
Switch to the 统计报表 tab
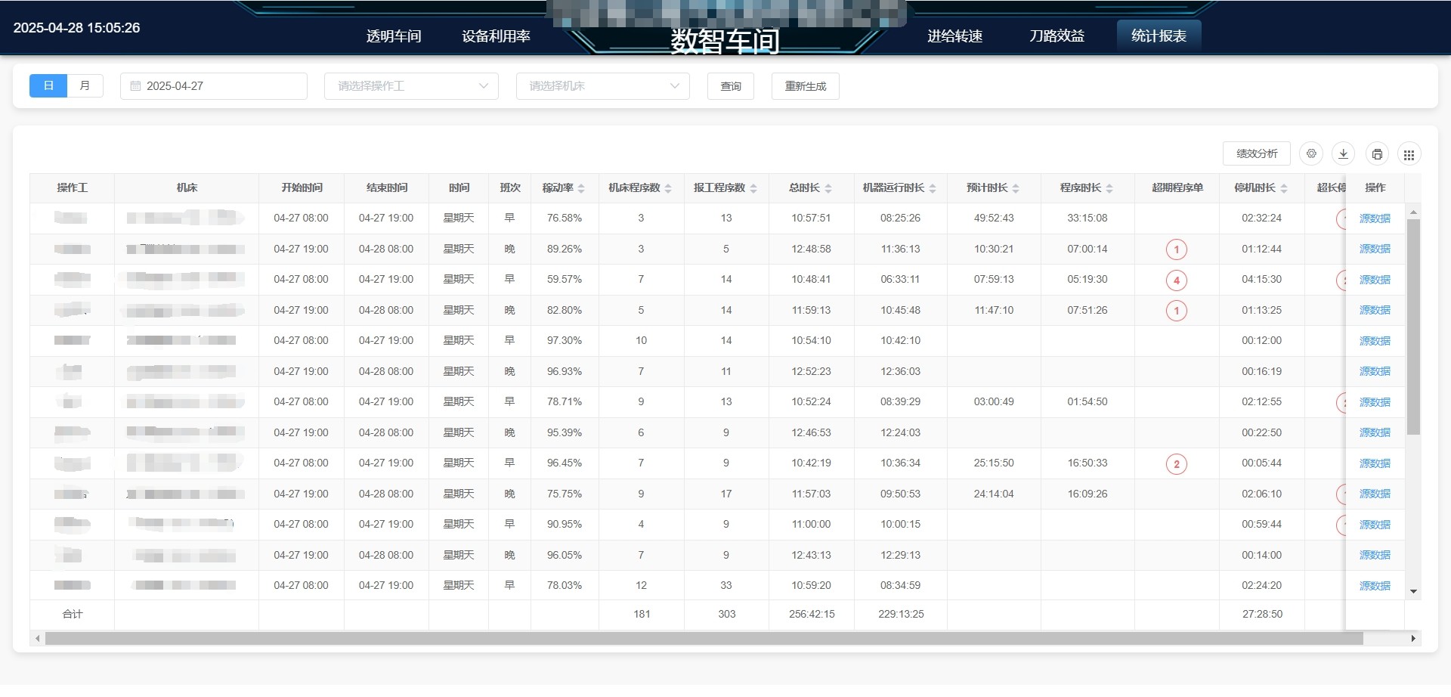coord(1159,35)
